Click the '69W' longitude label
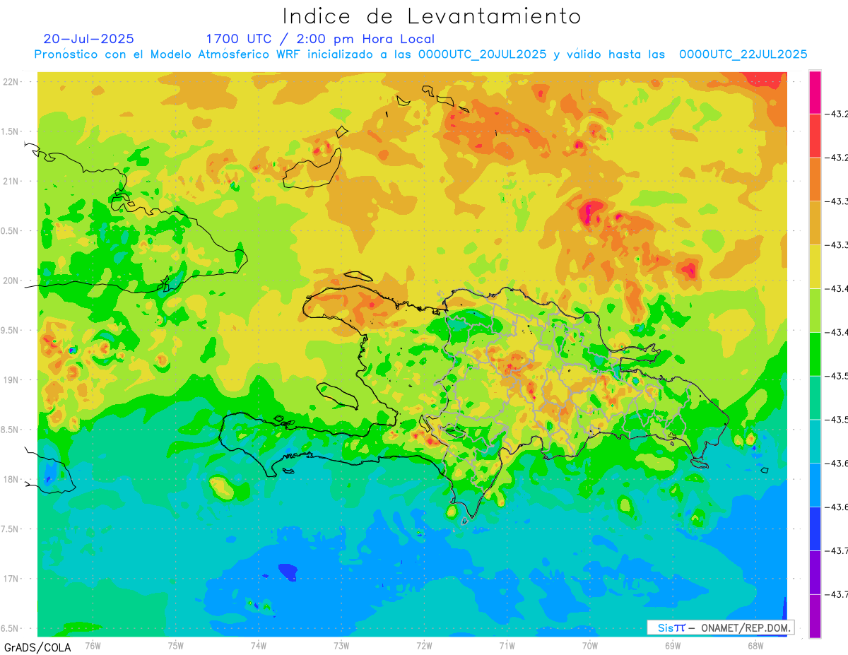Image resolution: width=848 pixels, height=655 pixels. [673, 645]
